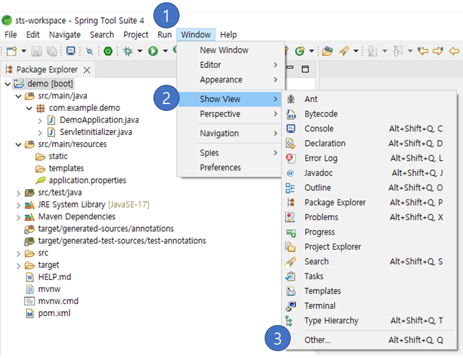Image resolution: width=463 pixels, height=358 pixels.
Task: Click the green Run button in toolbar
Action: pyautogui.click(x=153, y=51)
